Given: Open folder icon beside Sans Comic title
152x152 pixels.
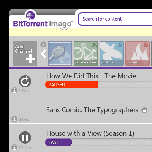Looking at the screenshot, I should 144,110.
